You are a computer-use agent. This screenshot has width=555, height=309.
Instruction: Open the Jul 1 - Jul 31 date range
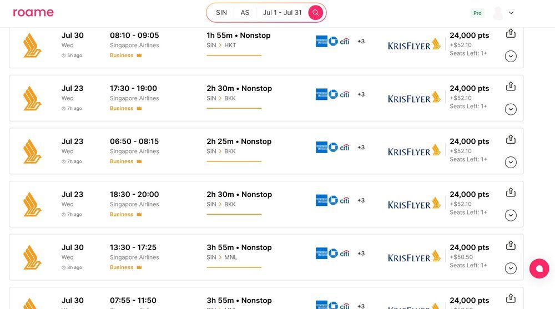point(282,13)
